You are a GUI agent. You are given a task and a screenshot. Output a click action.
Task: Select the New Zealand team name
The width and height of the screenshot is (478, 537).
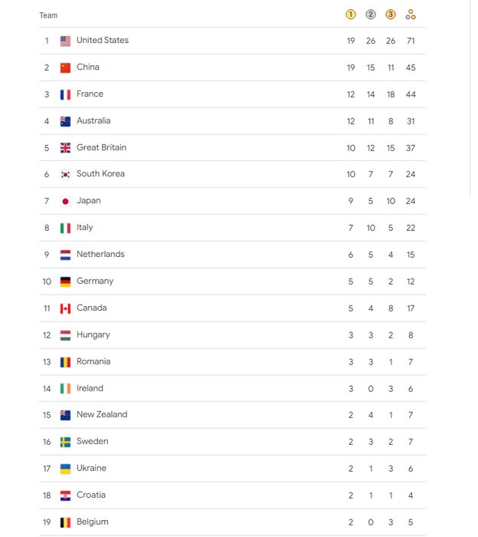pyautogui.click(x=102, y=414)
